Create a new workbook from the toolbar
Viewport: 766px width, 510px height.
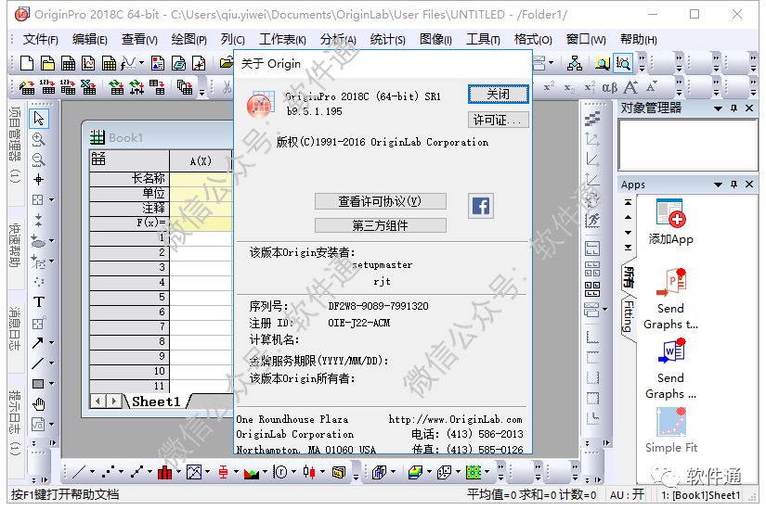[x=68, y=63]
